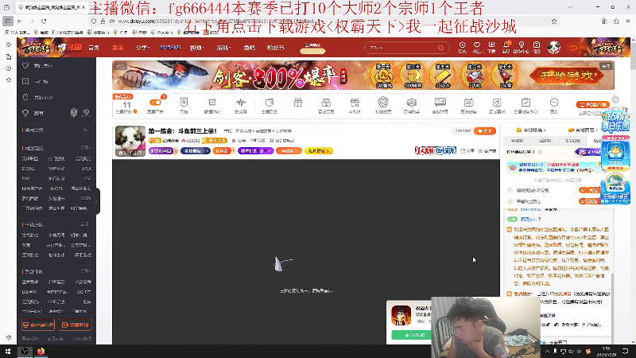Open 鱼吧 in the Douyu nav bar
The height and width of the screenshot is (358, 636).
(250, 48)
